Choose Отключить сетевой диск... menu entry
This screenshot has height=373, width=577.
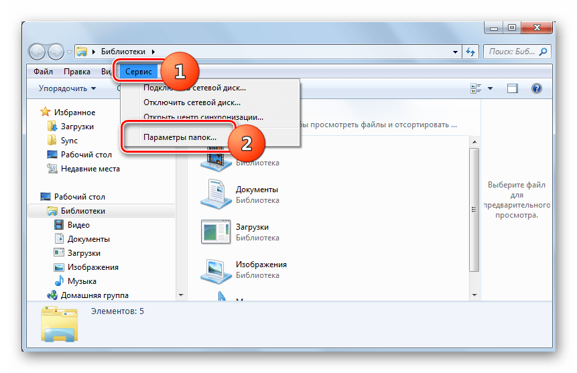[x=192, y=102]
